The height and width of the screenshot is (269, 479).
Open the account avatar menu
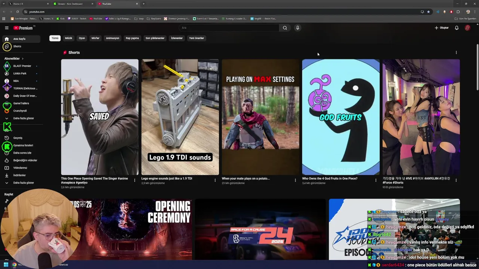(x=467, y=28)
